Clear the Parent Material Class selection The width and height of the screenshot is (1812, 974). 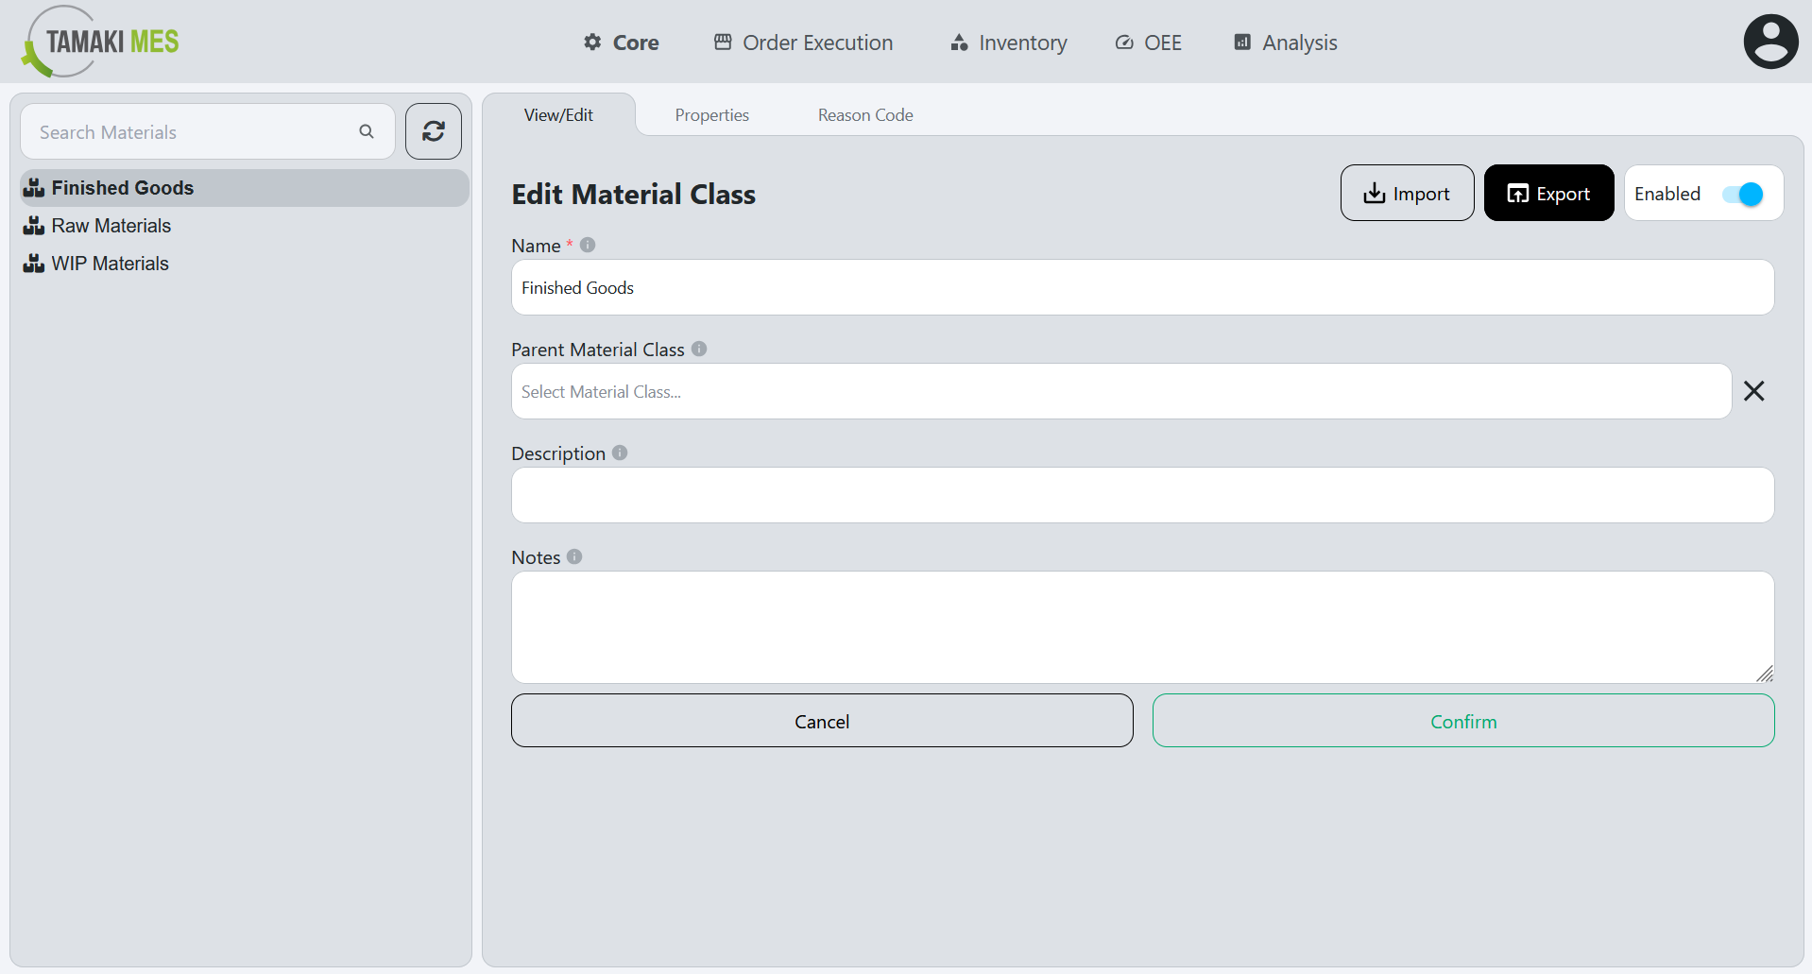(1753, 390)
